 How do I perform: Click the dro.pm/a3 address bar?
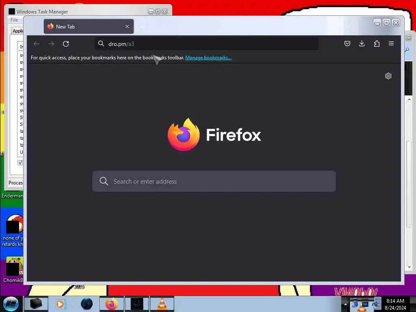click(207, 44)
